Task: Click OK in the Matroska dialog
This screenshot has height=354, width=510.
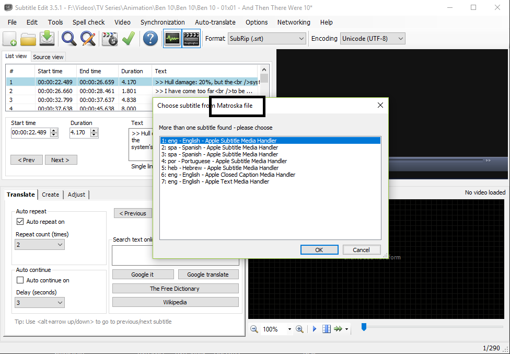Action: (319, 249)
